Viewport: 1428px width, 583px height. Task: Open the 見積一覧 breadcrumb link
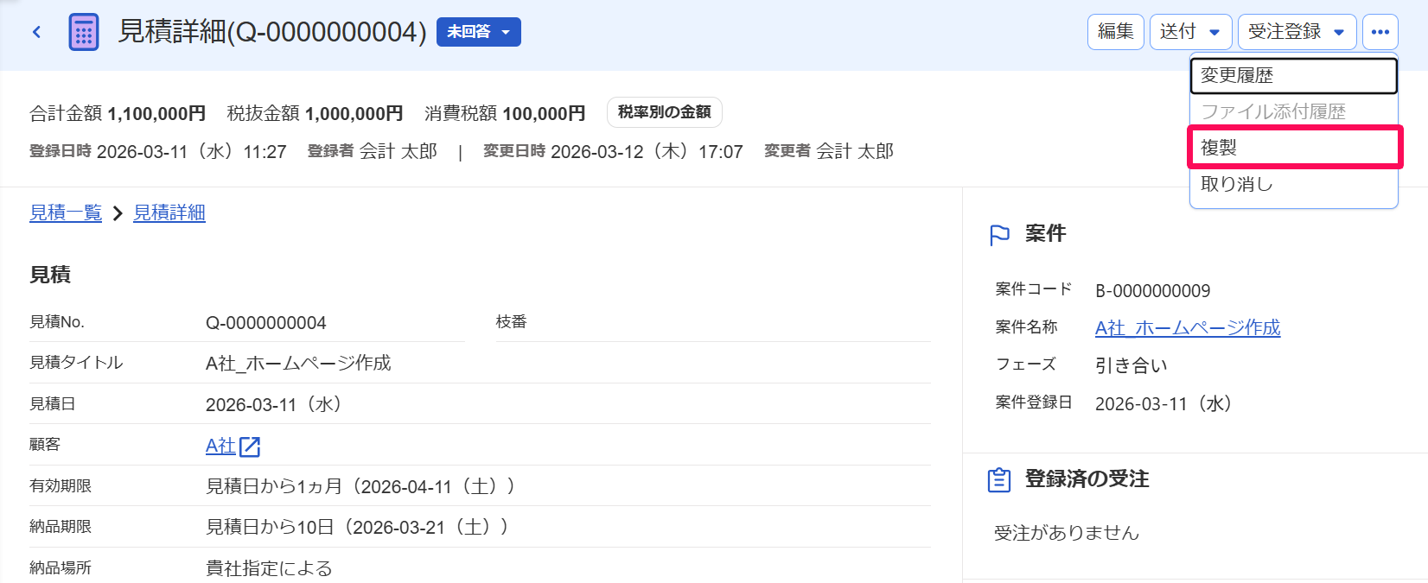coord(66,212)
